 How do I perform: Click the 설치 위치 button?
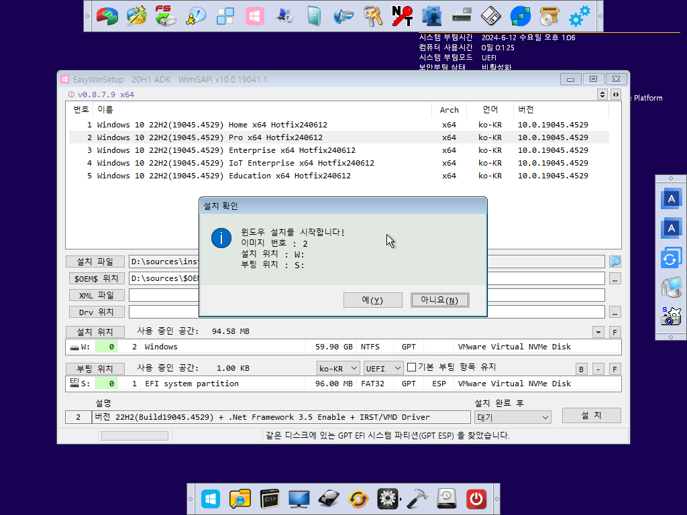click(95, 332)
